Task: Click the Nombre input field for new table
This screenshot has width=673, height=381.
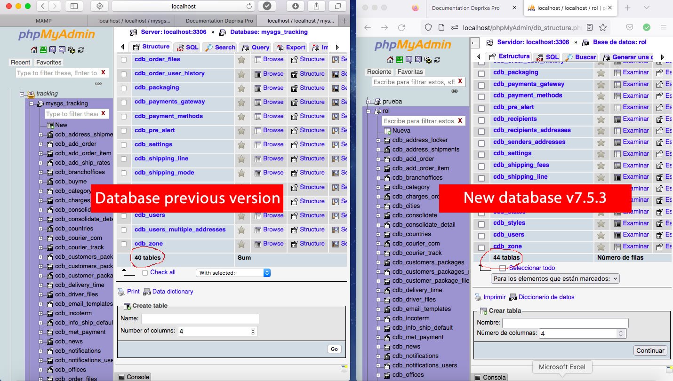Action: pyautogui.click(x=565, y=323)
